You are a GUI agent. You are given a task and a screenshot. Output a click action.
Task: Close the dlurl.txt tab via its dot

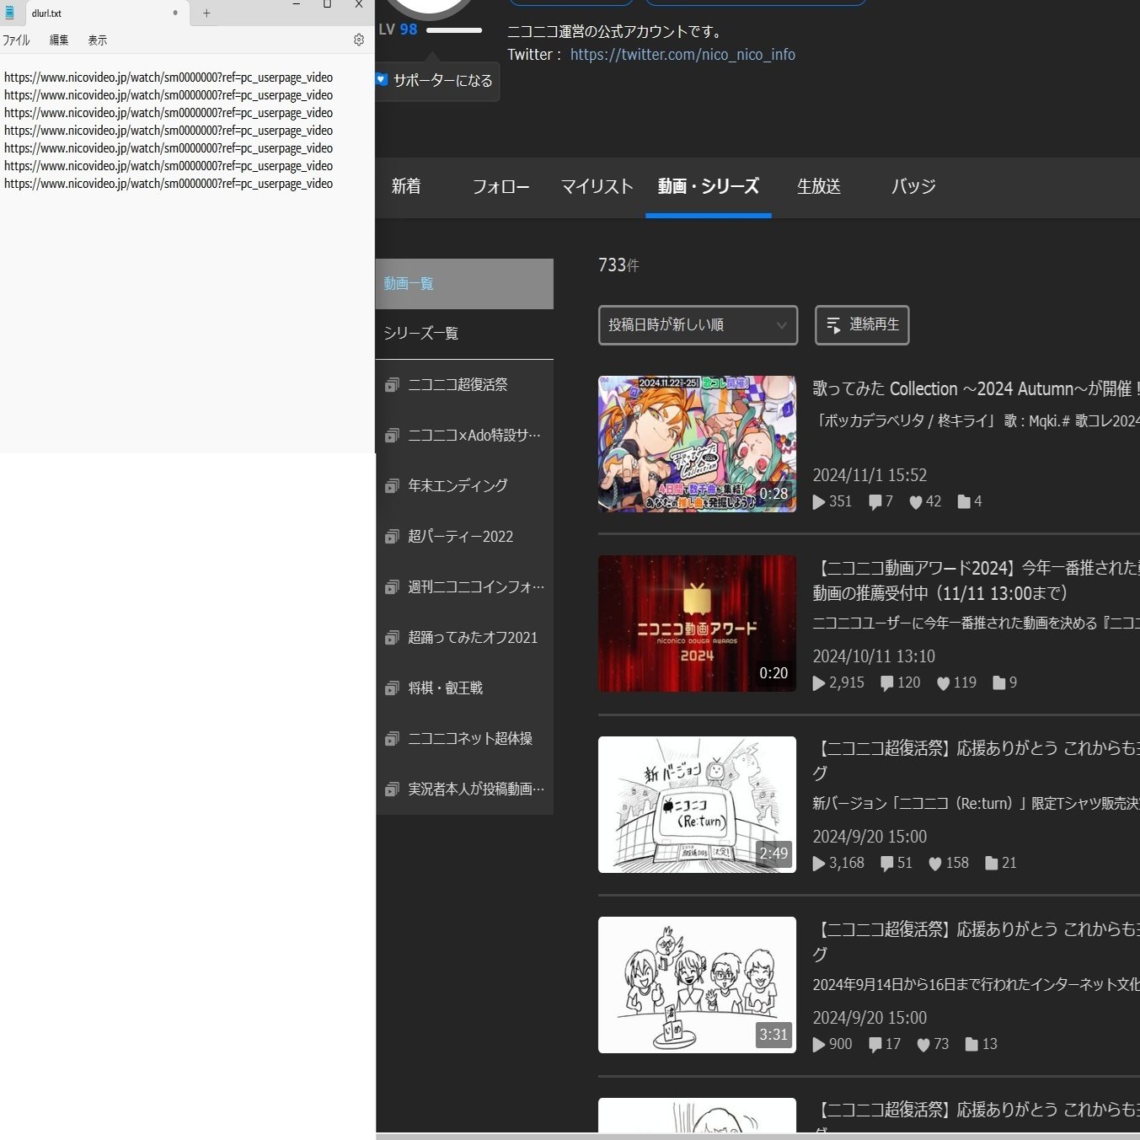coord(175,13)
